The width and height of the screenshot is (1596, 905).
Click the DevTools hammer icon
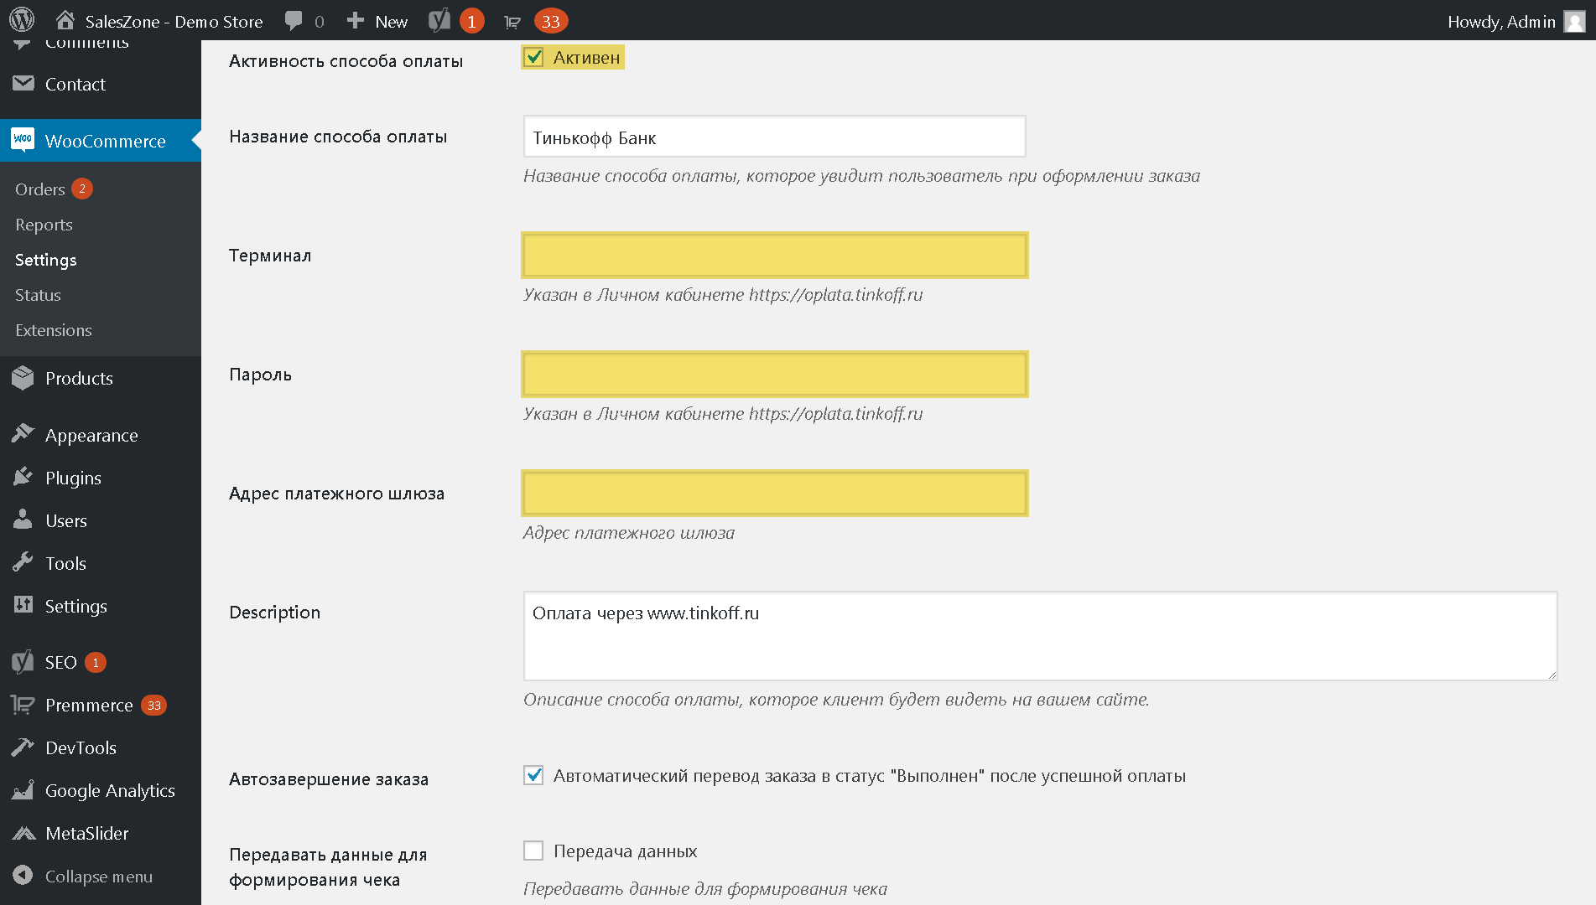coord(23,747)
